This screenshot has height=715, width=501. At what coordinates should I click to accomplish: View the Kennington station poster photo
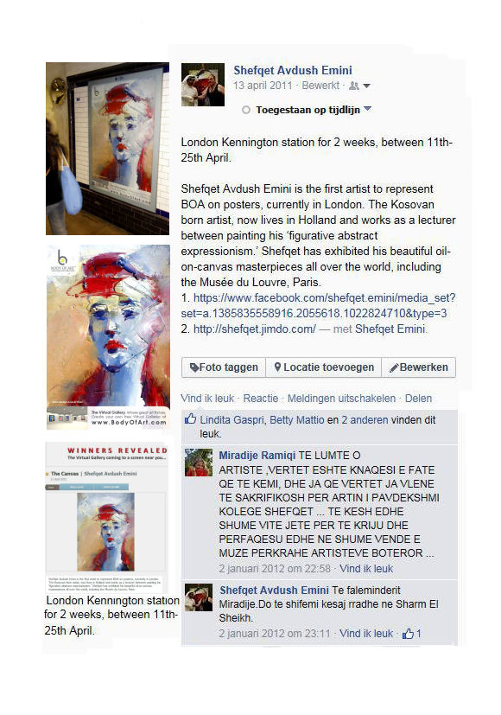click(107, 149)
